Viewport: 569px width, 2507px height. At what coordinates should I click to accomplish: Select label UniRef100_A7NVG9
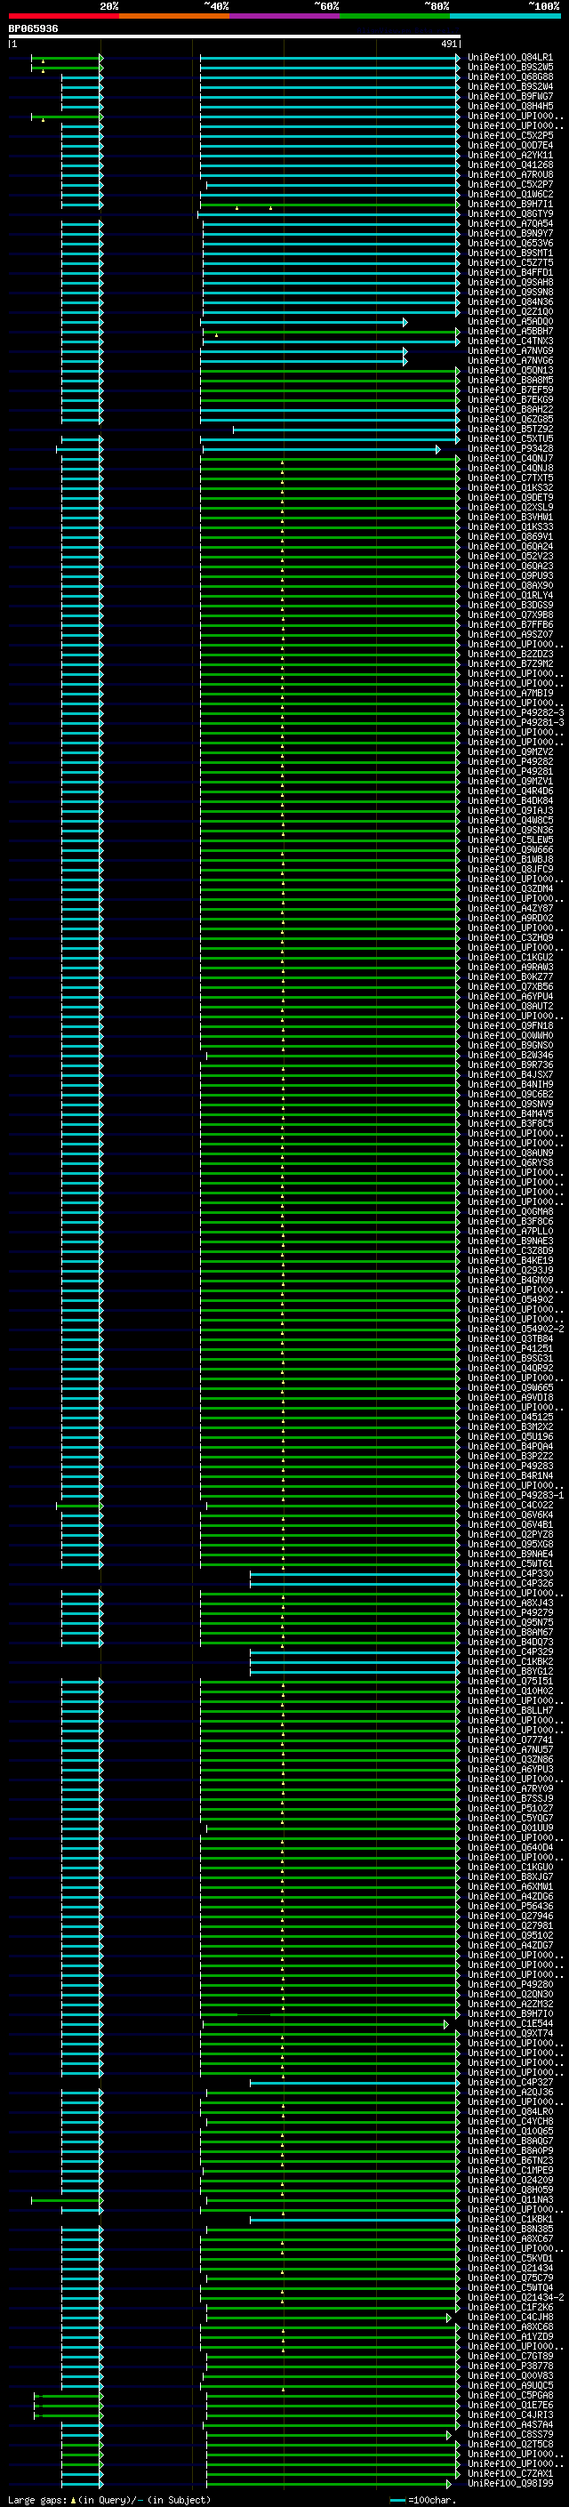click(509, 351)
